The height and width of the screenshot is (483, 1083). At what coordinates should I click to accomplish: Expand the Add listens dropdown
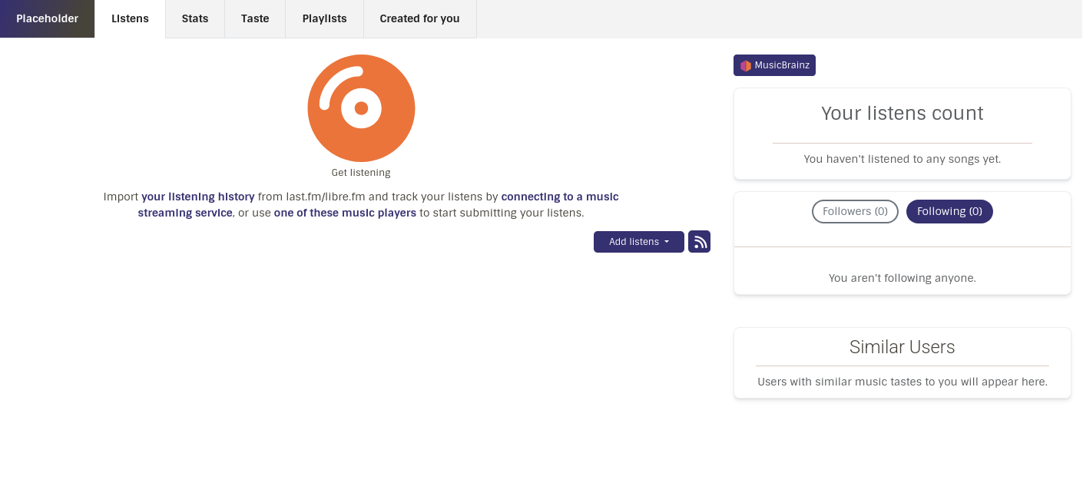coord(639,242)
